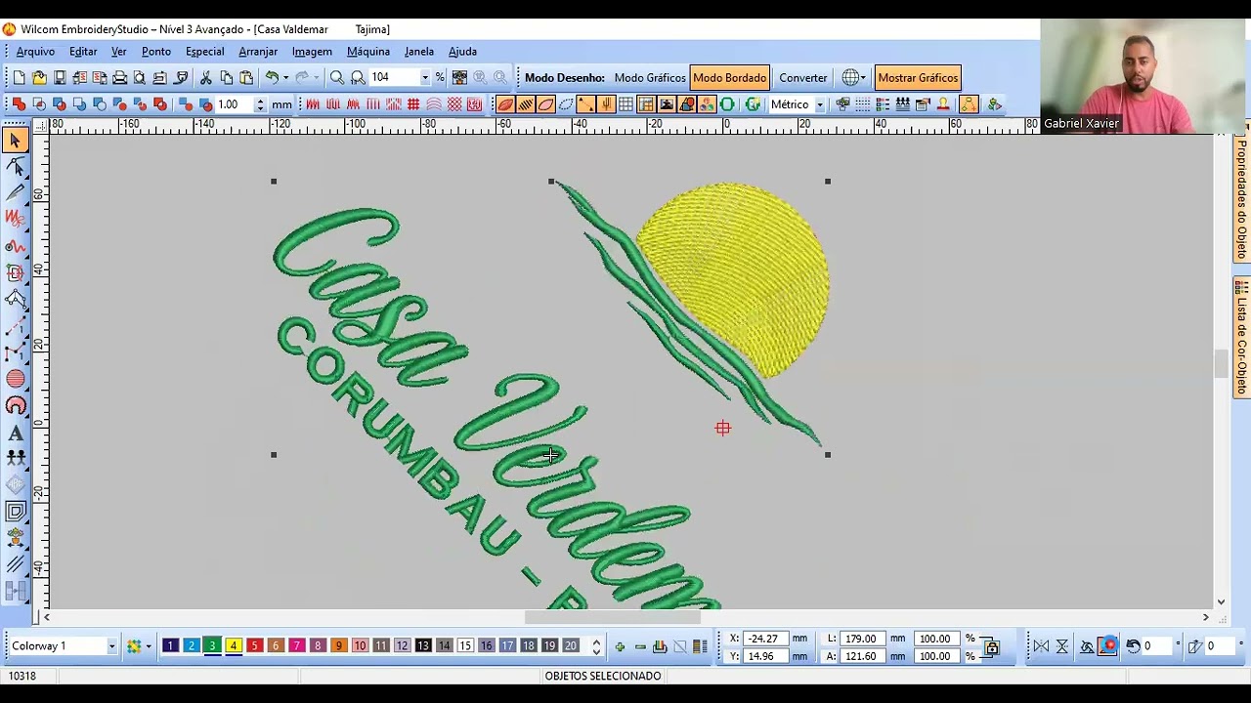Click the Mostrar Gráficos button
The image size is (1251, 703).
(x=918, y=78)
